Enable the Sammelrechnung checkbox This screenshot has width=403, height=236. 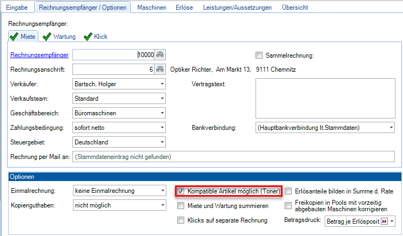point(259,55)
